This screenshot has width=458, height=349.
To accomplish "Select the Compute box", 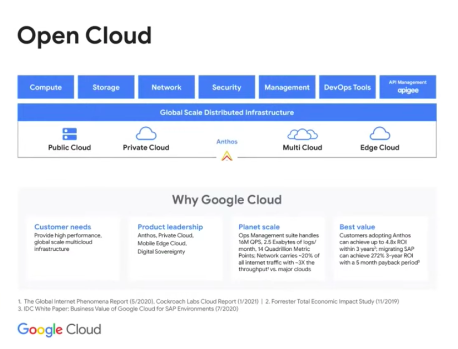I will (46, 87).
